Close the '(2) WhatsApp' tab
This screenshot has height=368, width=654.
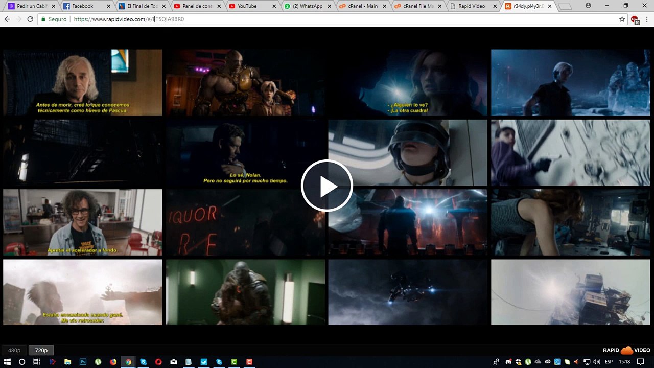pos(329,6)
